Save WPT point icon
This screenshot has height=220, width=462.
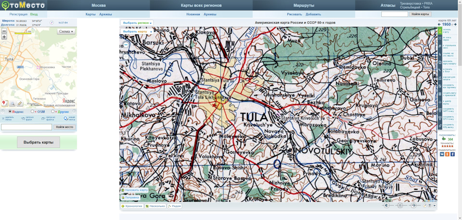click(439, 110)
